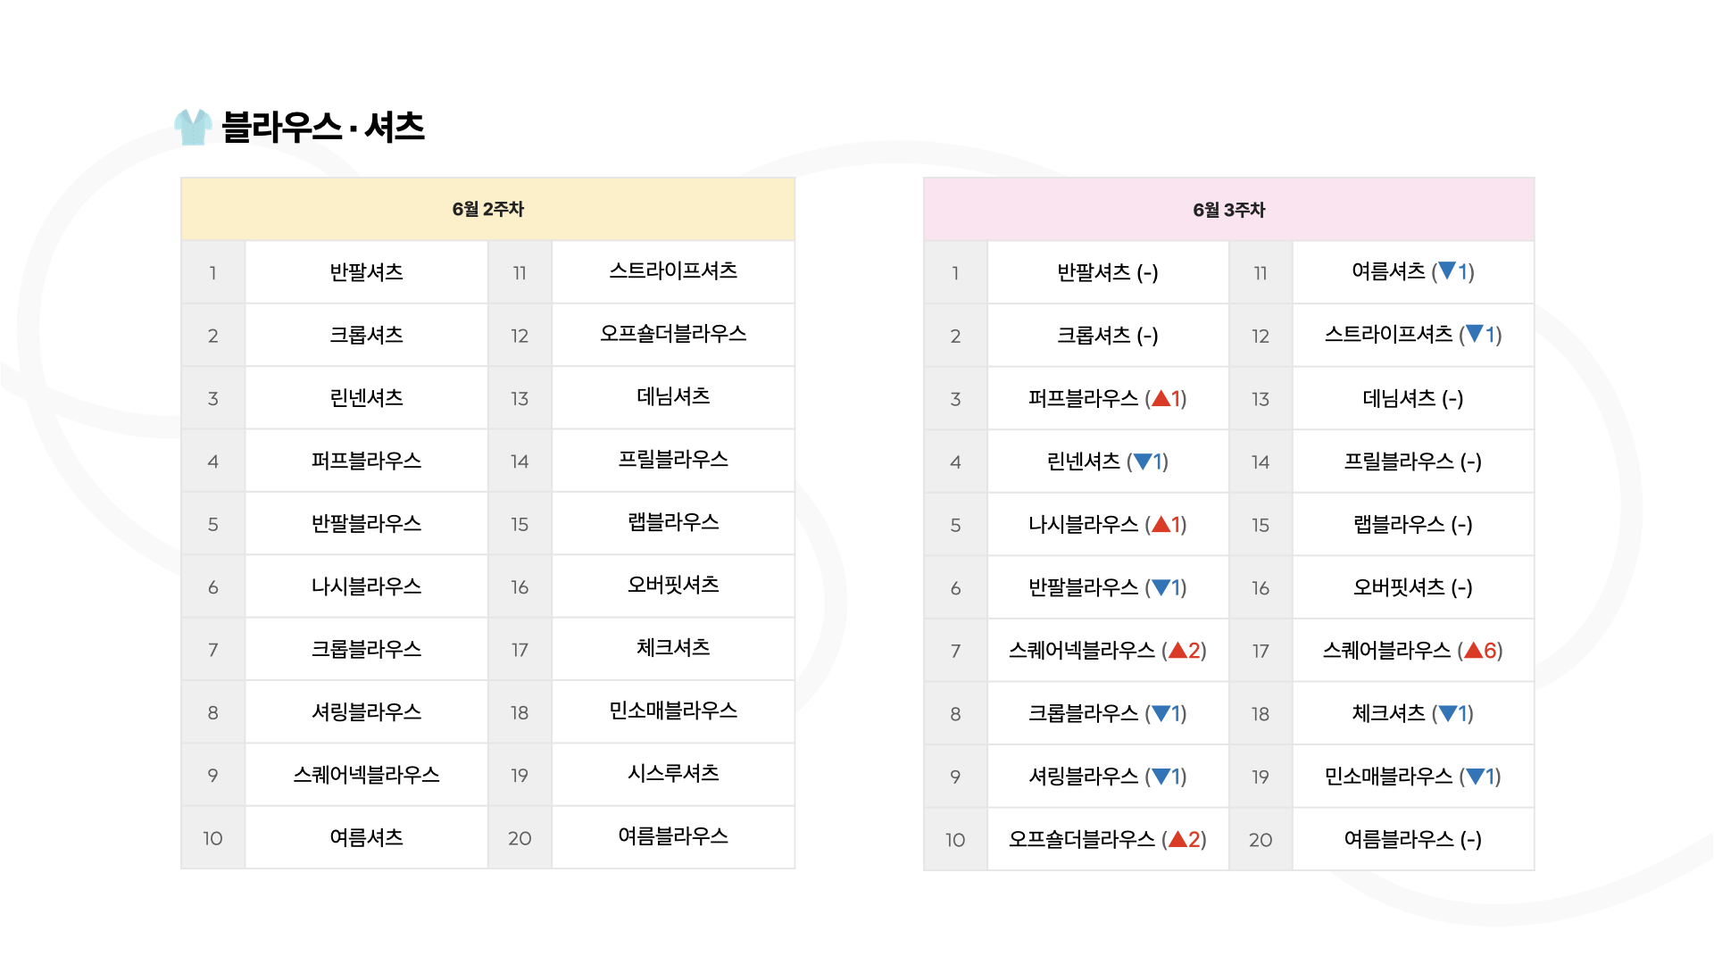Click the blue down arrow next to 민소매블라우스 rank 19
This screenshot has height=964, width=1714.
[1475, 777]
